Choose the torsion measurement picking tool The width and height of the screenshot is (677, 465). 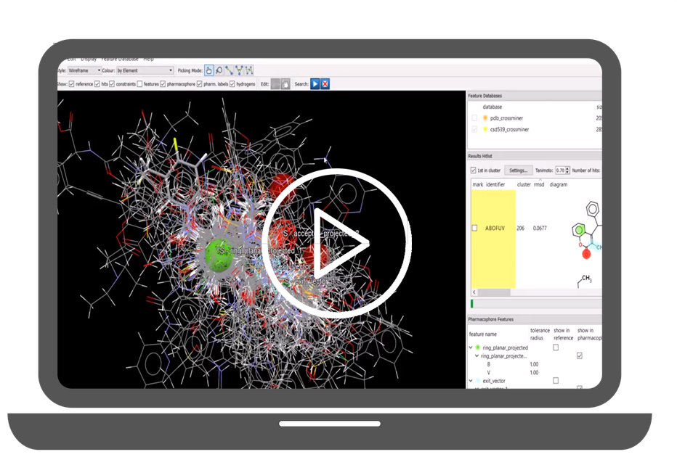pos(249,70)
